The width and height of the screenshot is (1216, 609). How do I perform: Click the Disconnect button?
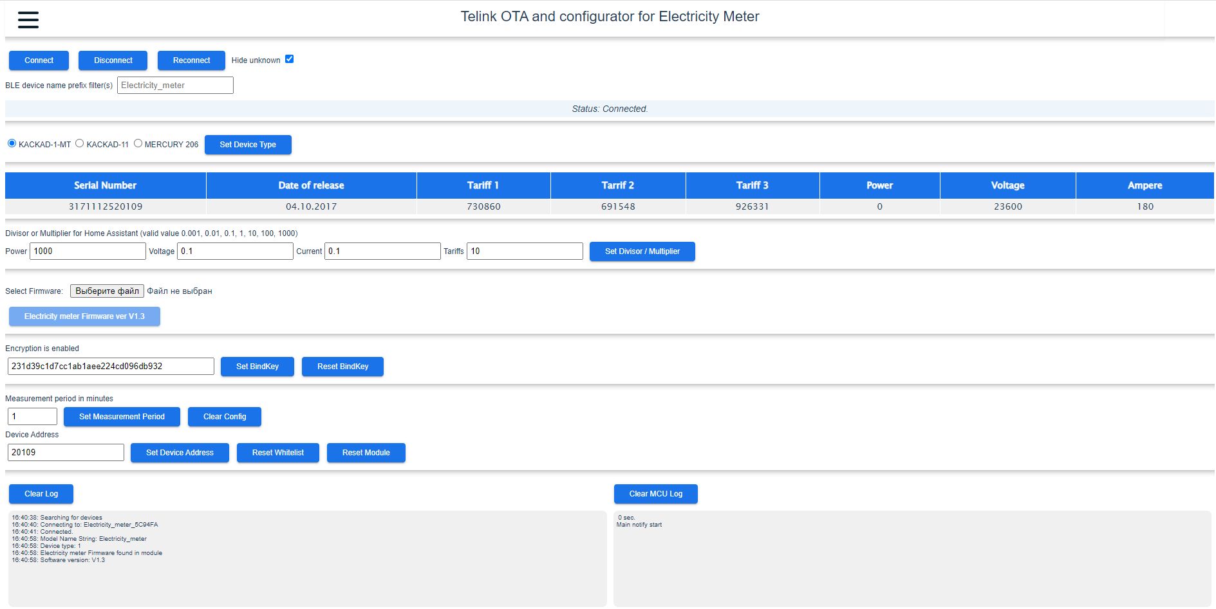point(113,60)
